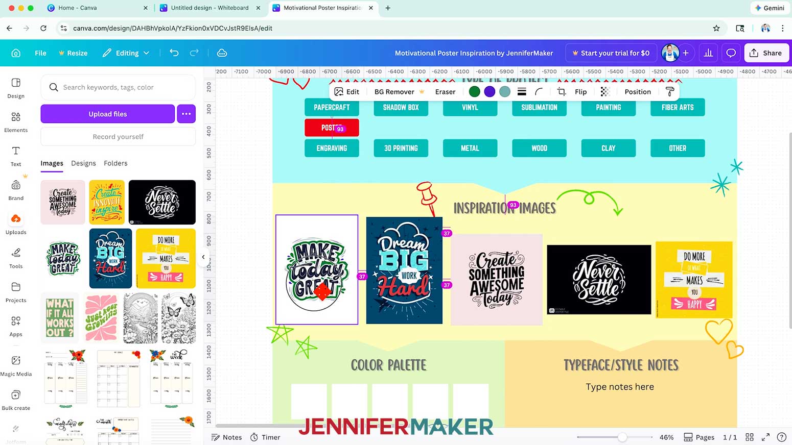Open Bulk create in sidebar
The image size is (792, 445).
[x=16, y=400]
